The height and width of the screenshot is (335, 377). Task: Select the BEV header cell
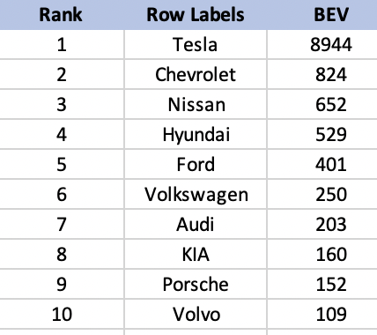coord(322,15)
